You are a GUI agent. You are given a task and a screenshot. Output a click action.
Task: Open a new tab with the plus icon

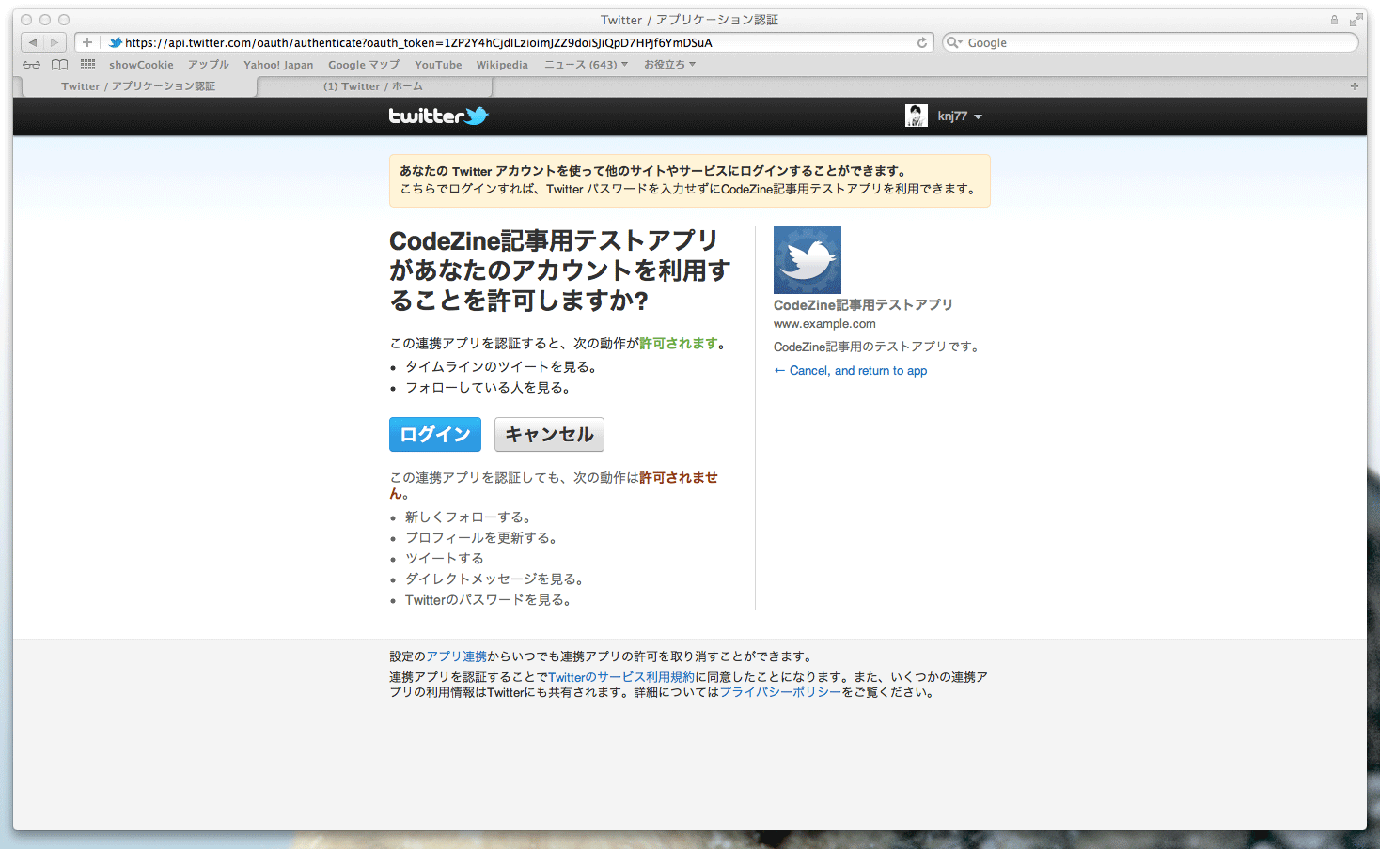pos(1355,86)
